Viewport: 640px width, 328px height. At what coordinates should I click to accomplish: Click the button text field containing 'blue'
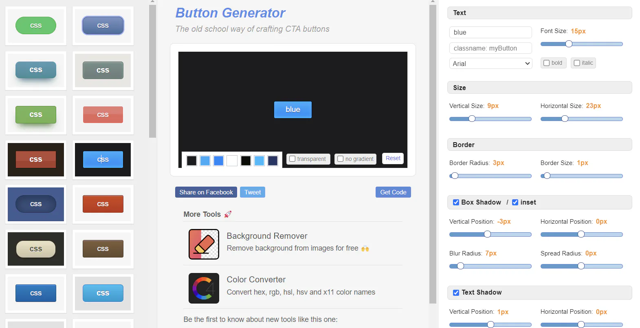(x=491, y=32)
